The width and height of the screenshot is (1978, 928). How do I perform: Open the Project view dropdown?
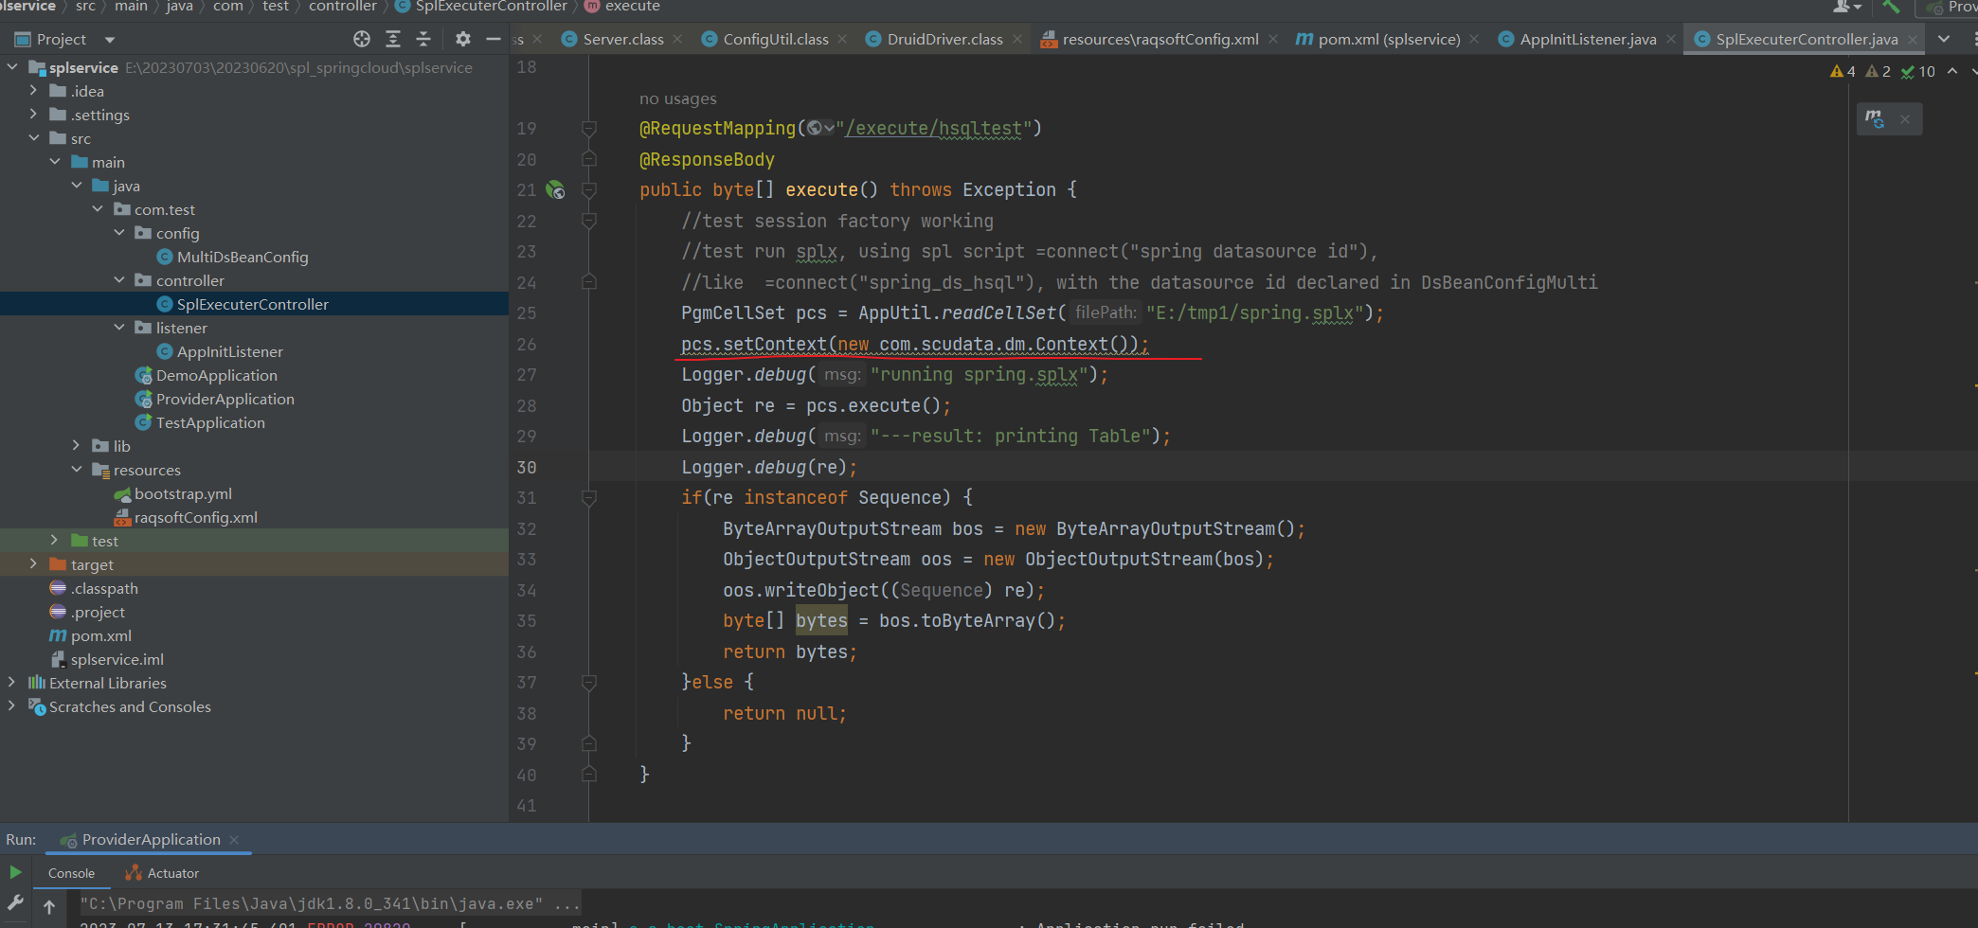pyautogui.click(x=110, y=40)
